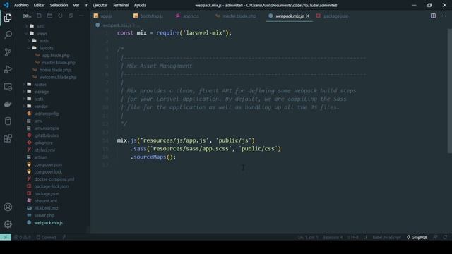Open the Ir menu

tap(85, 5)
